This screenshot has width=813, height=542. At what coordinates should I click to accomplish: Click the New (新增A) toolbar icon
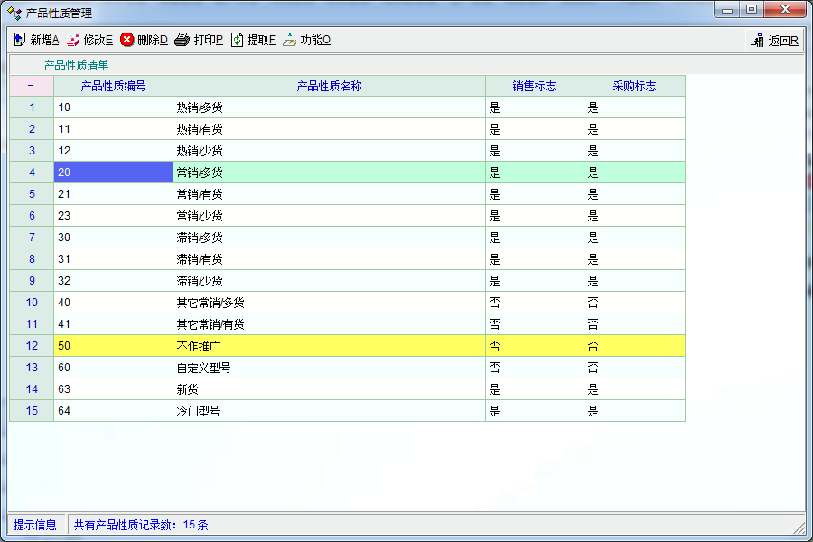pyautogui.click(x=20, y=40)
